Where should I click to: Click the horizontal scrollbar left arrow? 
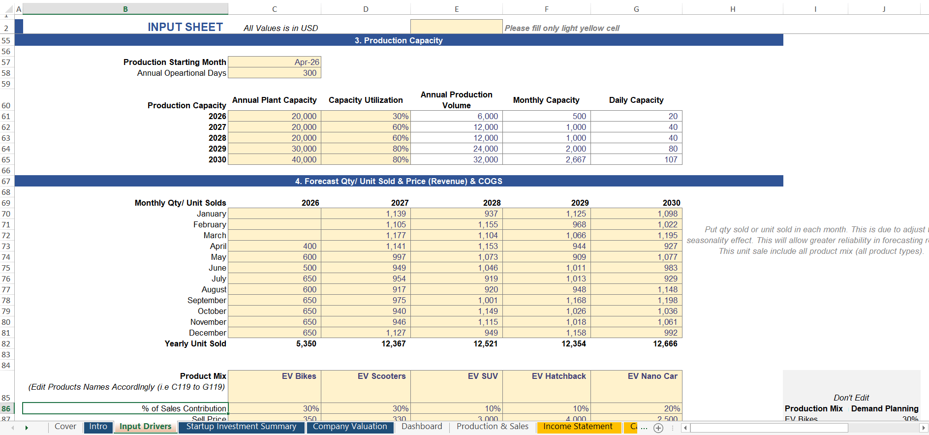tap(685, 428)
